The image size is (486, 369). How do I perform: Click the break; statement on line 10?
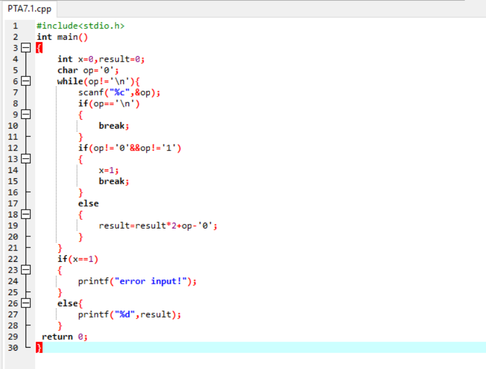114,126
